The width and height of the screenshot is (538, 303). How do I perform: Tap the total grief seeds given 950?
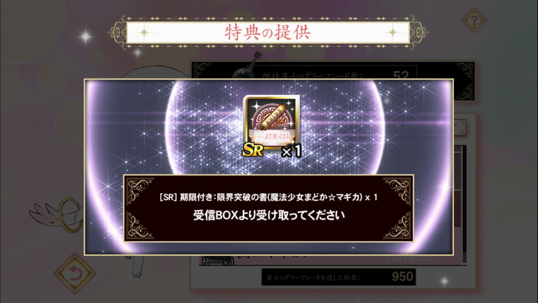click(402, 277)
